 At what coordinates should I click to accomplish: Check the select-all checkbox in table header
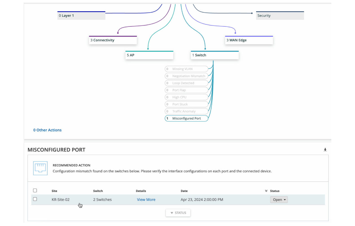click(35, 191)
